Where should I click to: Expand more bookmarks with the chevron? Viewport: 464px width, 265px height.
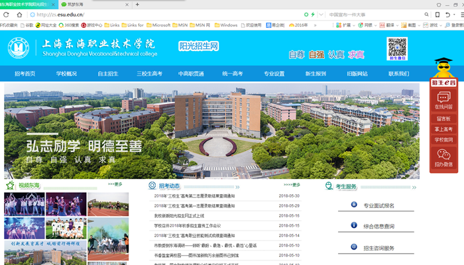(x=315, y=25)
